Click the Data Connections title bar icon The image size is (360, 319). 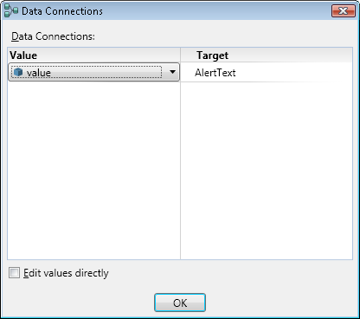(11, 10)
